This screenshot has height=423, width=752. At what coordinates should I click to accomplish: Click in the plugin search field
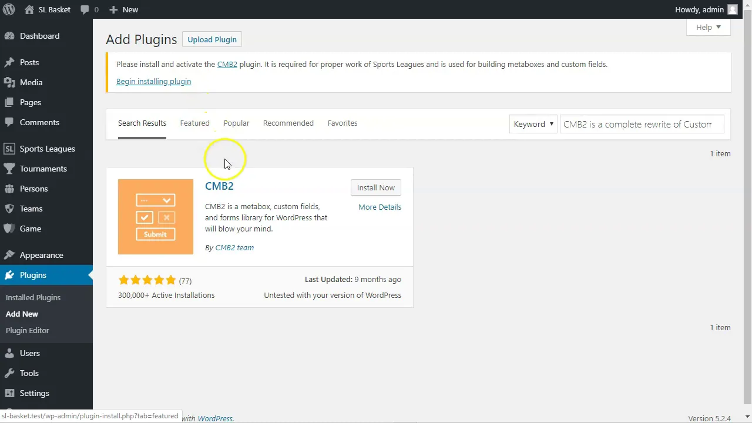tap(642, 124)
